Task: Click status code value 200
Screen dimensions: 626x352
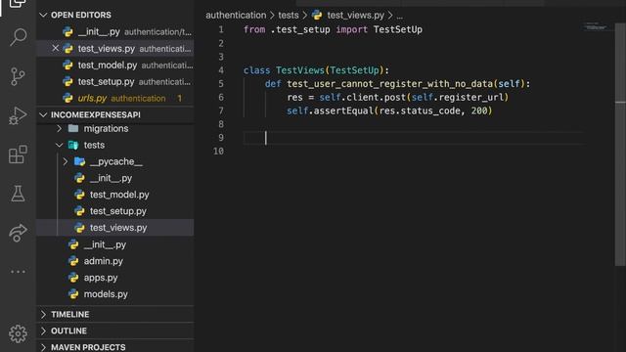Action: [x=479, y=110]
